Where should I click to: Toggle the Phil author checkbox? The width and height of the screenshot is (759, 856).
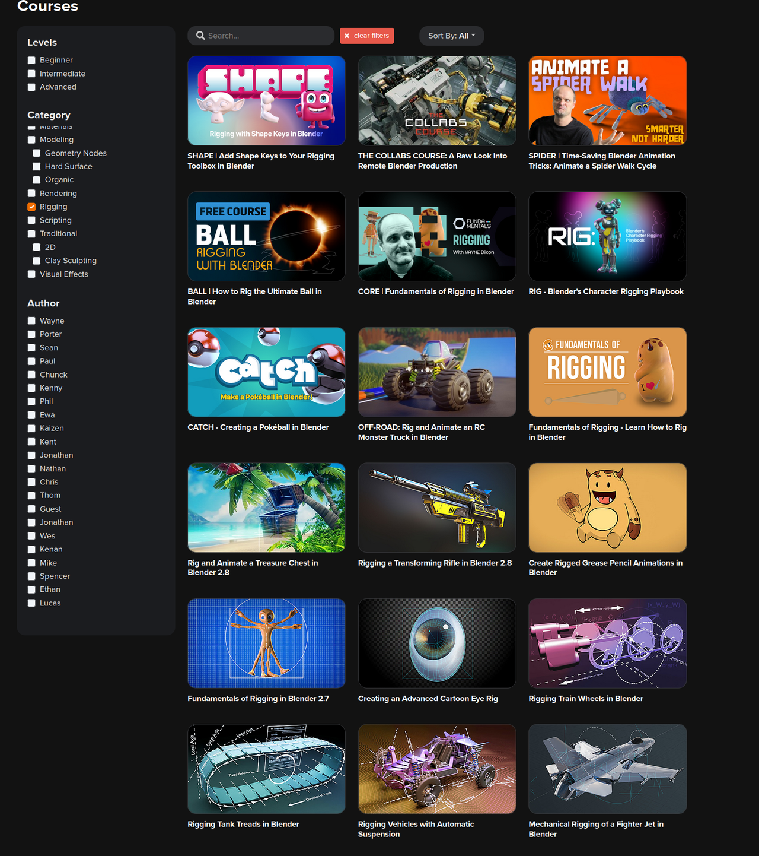point(31,402)
